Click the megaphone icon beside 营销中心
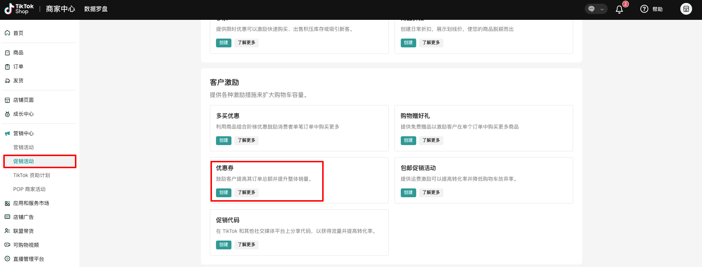The width and height of the screenshot is (702, 267). coord(7,134)
